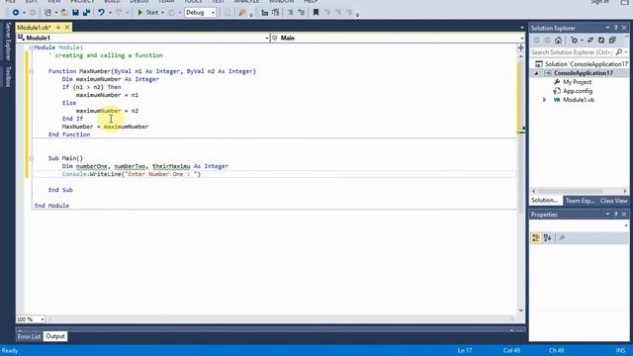Collapse the Function MaxNumber outlining block
Image resolution: width=633 pixels, height=356 pixels.
coord(31,71)
